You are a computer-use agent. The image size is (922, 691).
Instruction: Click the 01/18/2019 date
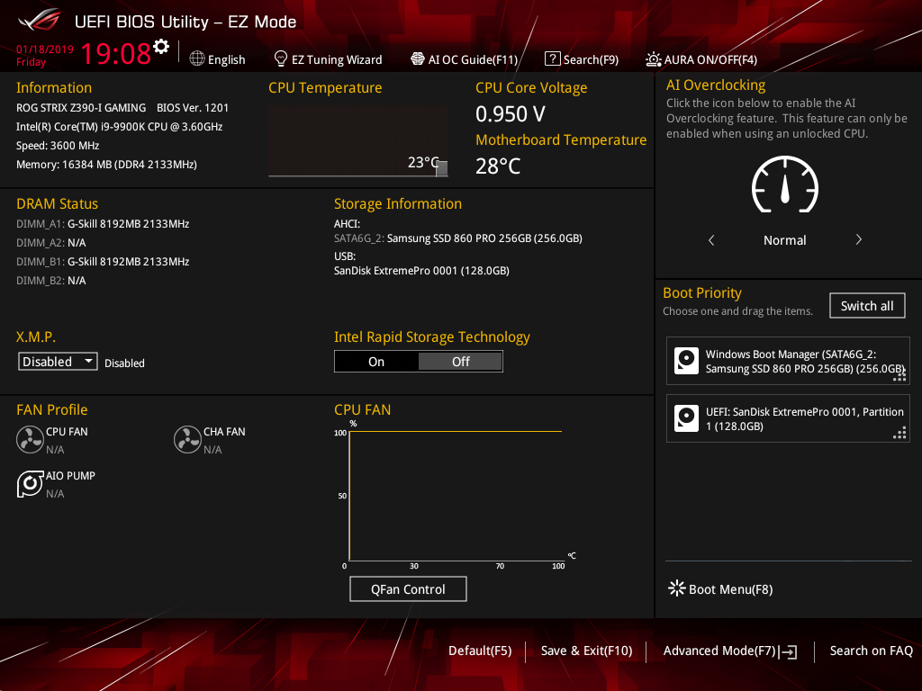[45, 49]
